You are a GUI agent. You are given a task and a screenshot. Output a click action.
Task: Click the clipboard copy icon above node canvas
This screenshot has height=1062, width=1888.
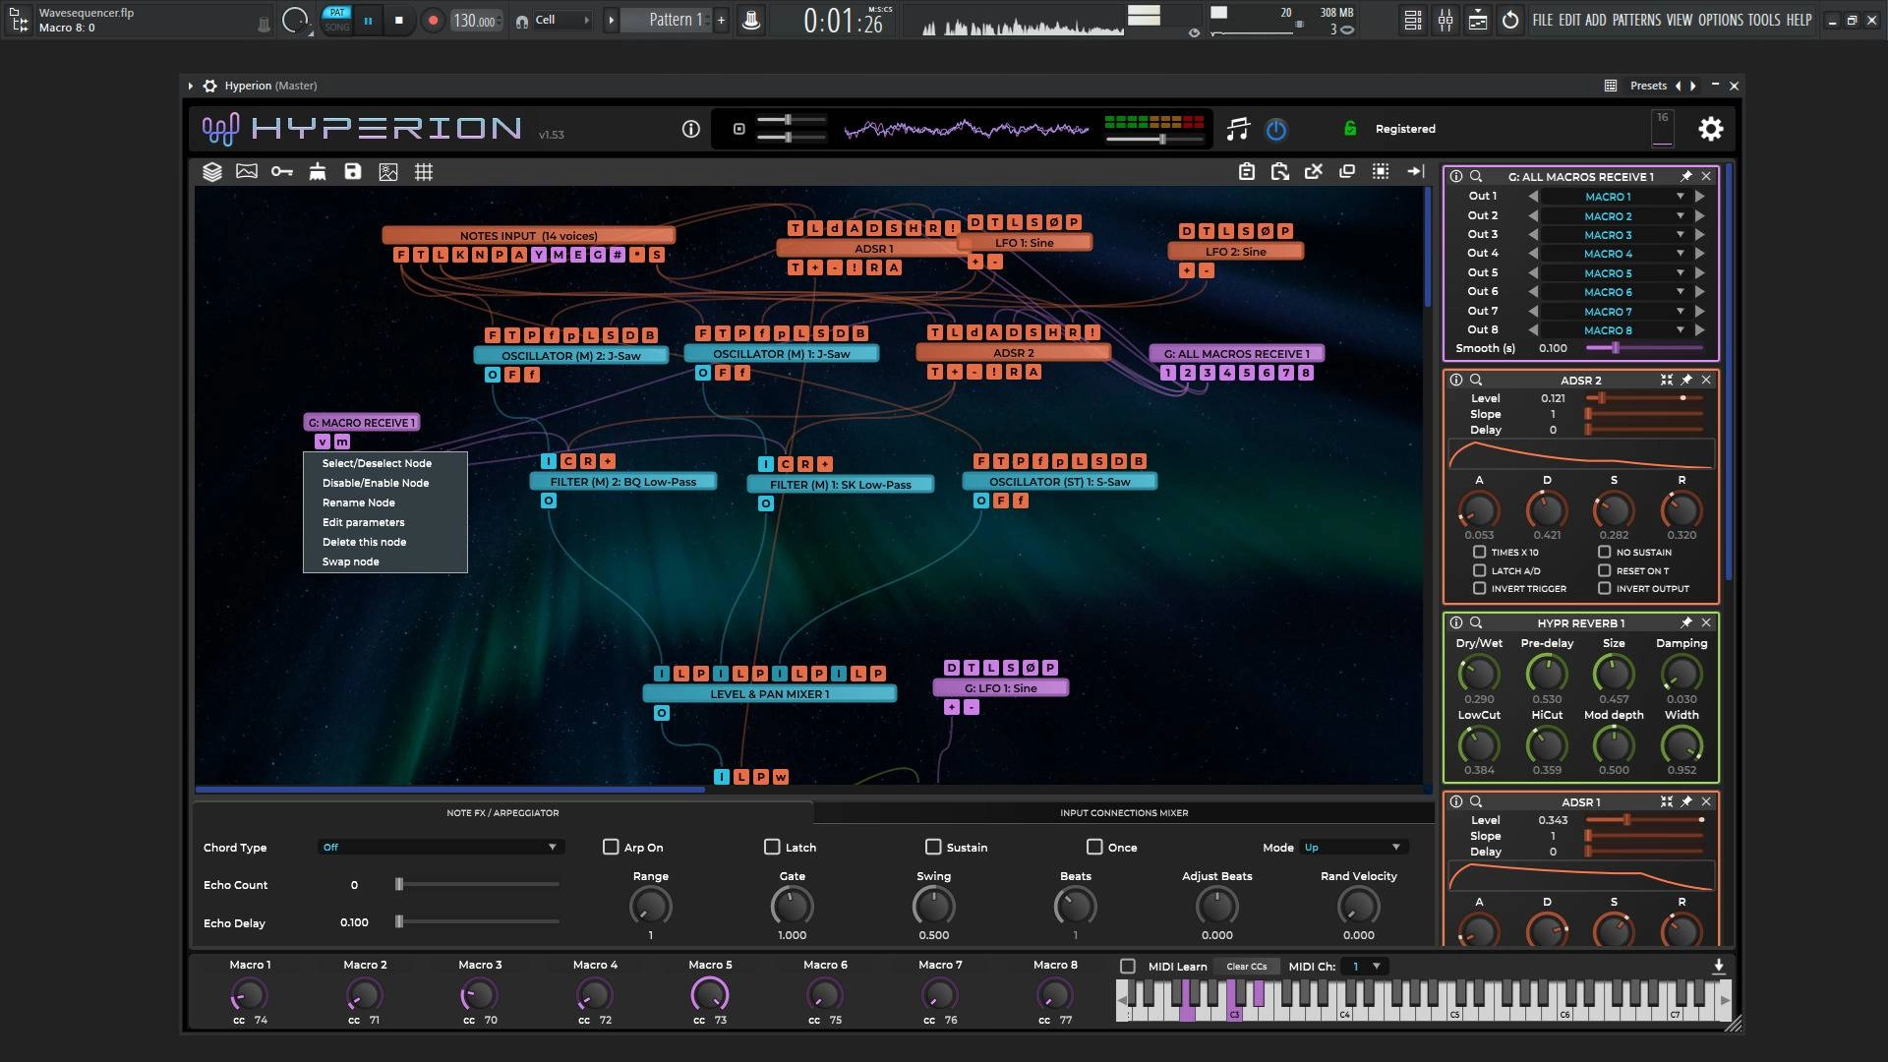tap(1247, 172)
